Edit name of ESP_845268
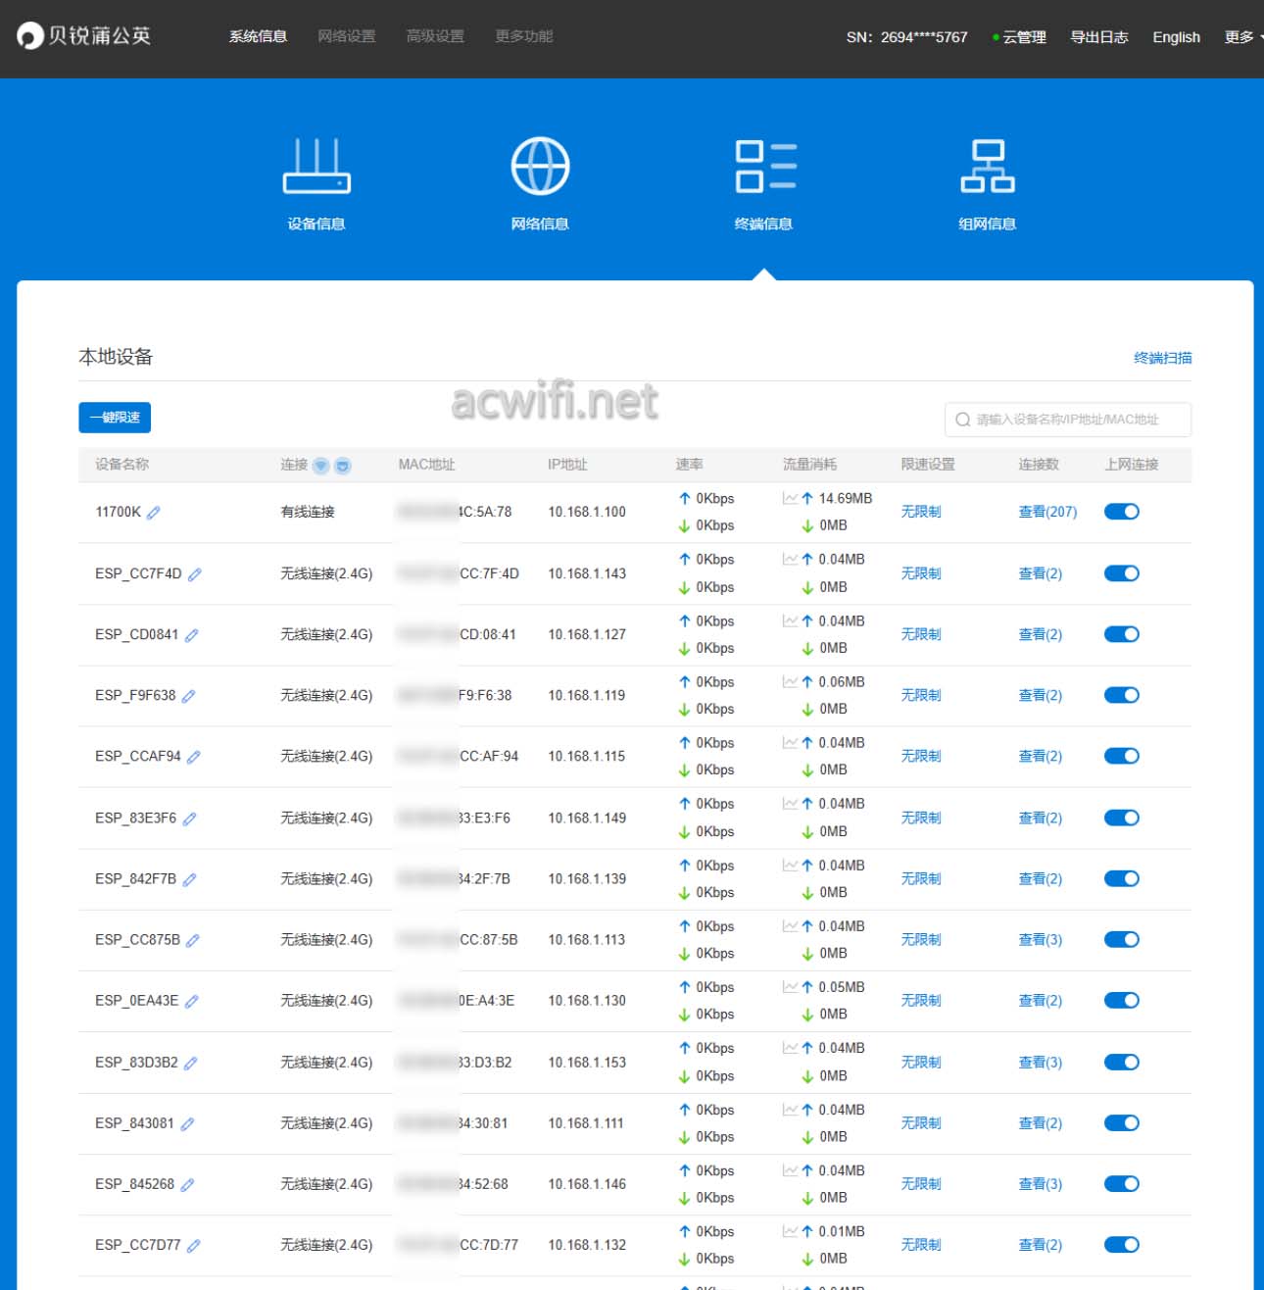The width and height of the screenshot is (1264, 1290). point(187,1184)
